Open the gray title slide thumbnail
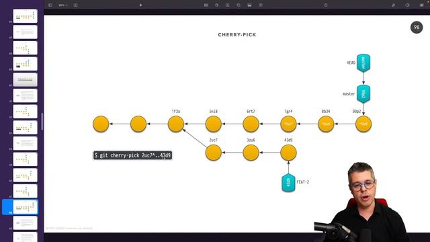 [26, 79]
